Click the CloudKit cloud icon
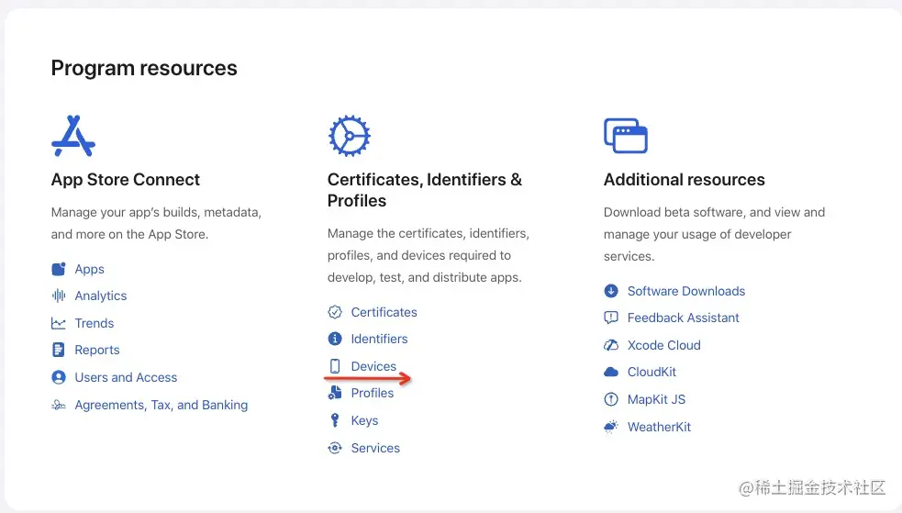The width and height of the screenshot is (902, 513). 611,372
